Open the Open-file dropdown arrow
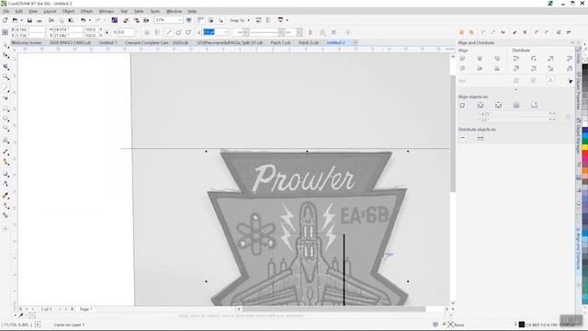Screen dimensions: 588x331 [x=21, y=20]
